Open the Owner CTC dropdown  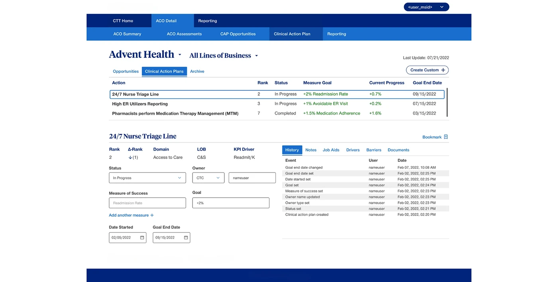[208, 178]
